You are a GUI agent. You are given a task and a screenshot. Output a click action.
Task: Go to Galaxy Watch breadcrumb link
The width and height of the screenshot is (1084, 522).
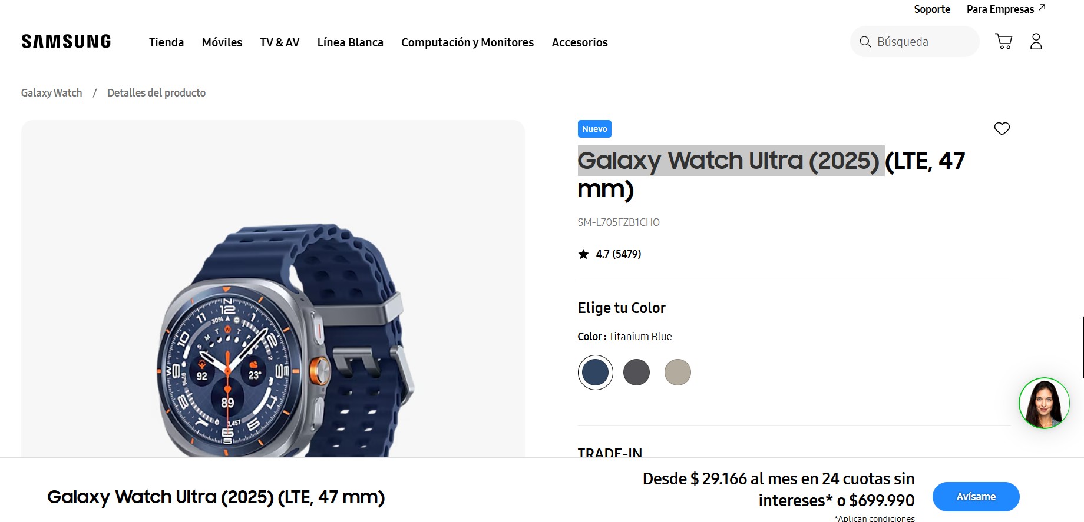(x=51, y=93)
